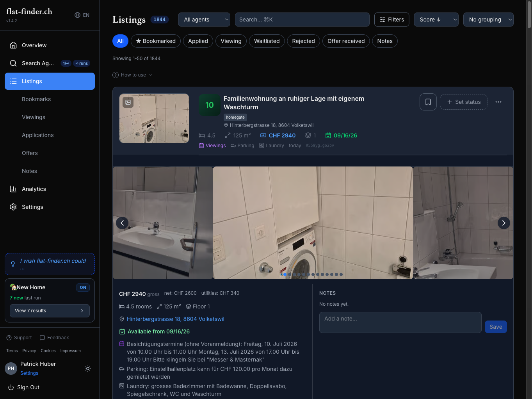Select the Offer received tab

(x=346, y=41)
